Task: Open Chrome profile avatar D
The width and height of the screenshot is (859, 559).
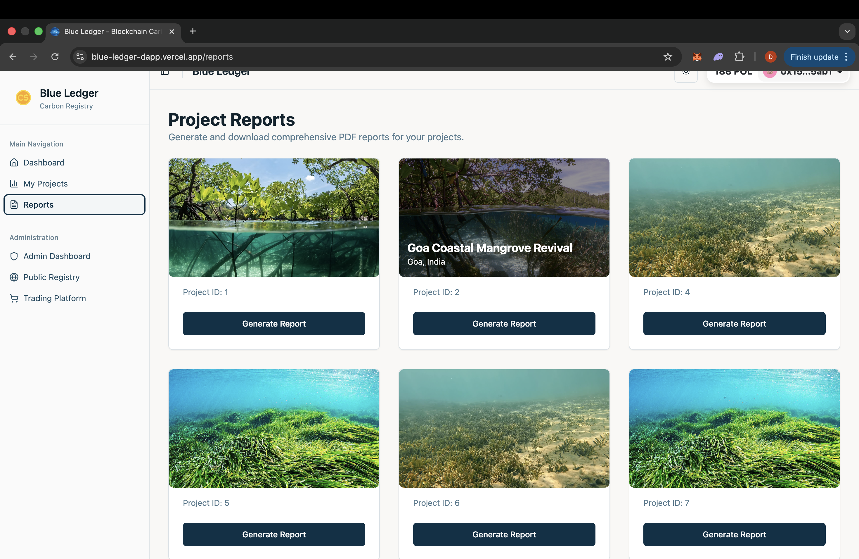Action: (770, 57)
